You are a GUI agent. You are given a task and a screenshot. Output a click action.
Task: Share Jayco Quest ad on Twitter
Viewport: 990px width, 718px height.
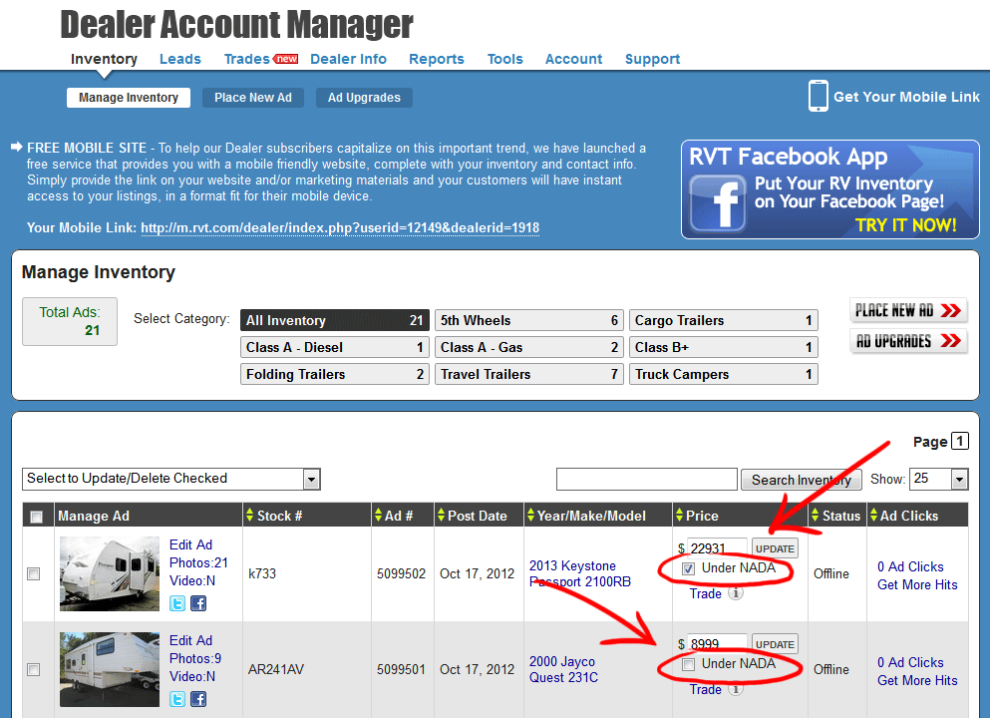pos(177,699)
